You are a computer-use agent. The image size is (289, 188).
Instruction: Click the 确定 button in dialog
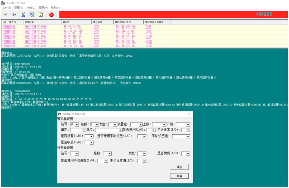(179, 167)
